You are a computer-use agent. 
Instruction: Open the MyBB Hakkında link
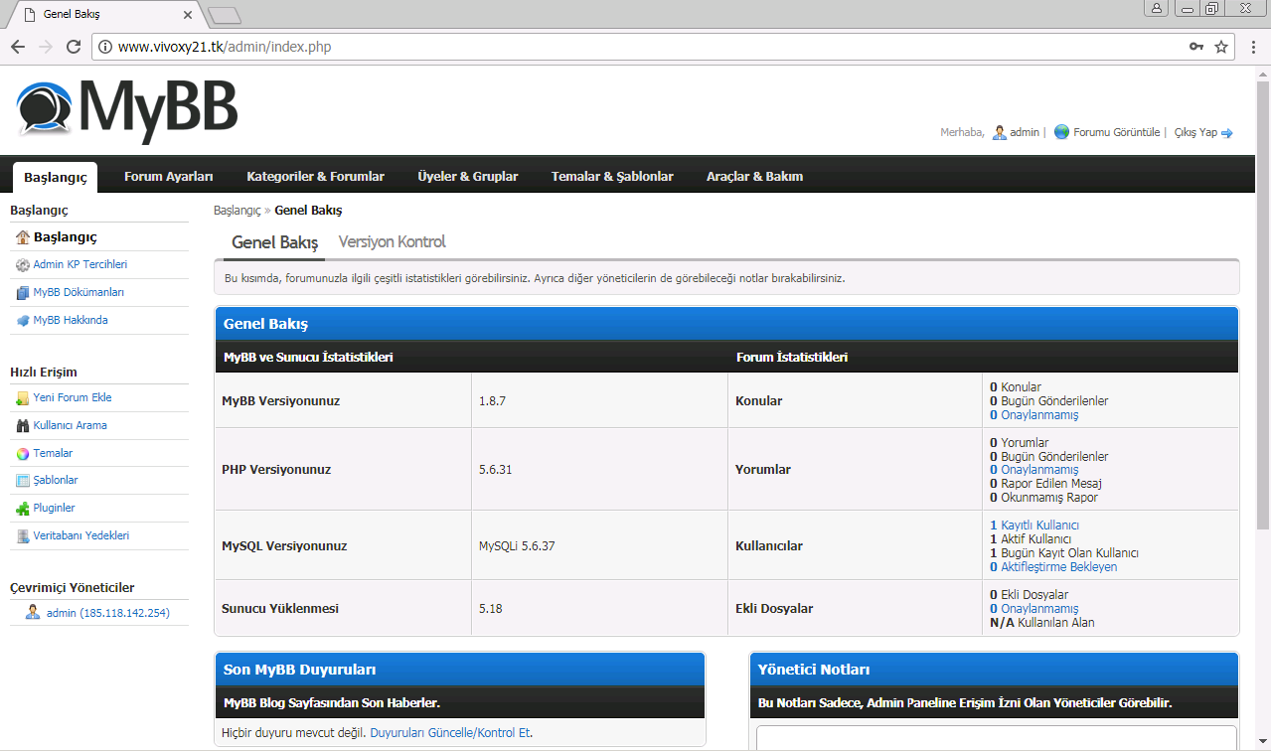tap(71, 321)
